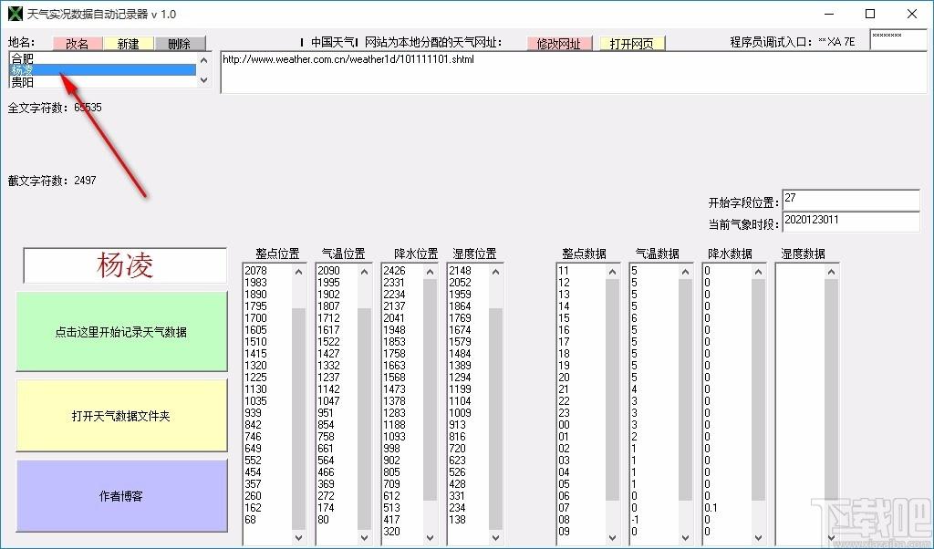Click the 杨凌 location name display box
The width and height of the screenshot is (934, 549).
click(x=125, y=265)
